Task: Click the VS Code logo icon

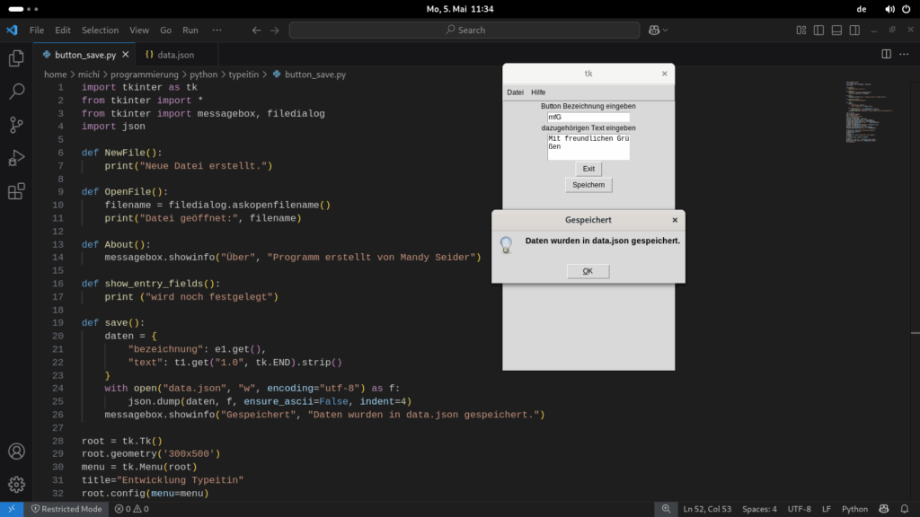Action: (12, 30)
